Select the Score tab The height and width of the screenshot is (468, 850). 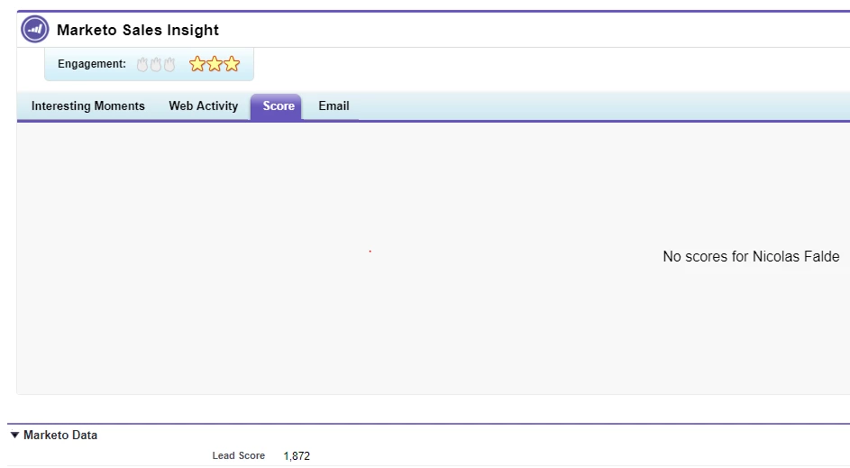click(x=277, y=106)
